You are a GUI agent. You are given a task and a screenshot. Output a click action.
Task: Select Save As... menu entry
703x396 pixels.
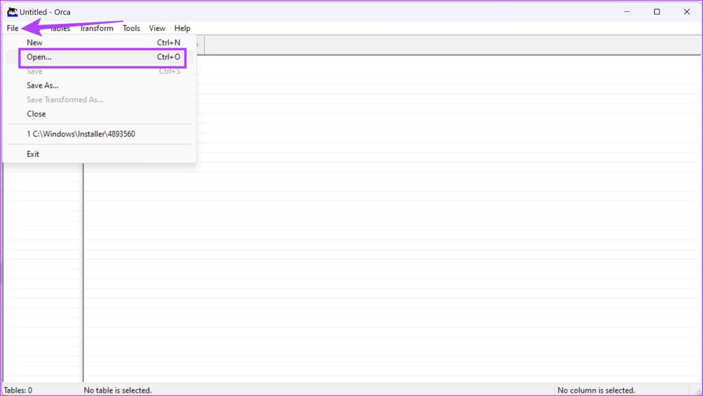(x=99, y=85)
